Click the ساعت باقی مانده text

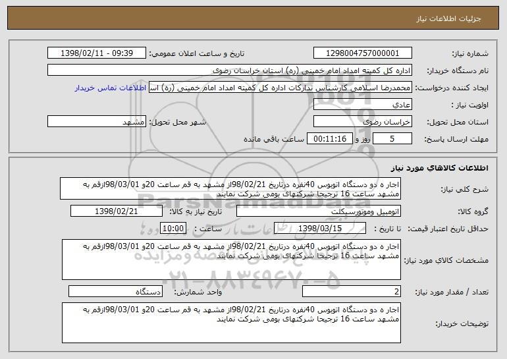click(x=274, y=140)
